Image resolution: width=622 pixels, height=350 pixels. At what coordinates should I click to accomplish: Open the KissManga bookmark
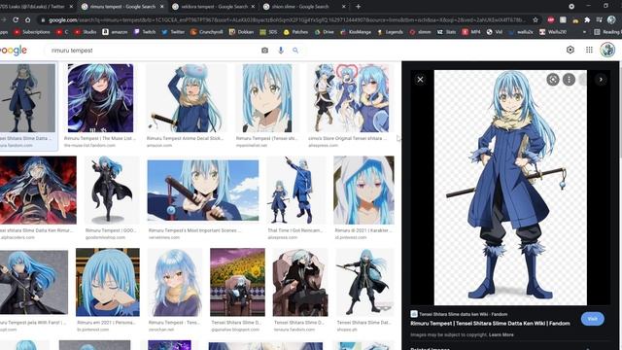(x=356, y=32)
